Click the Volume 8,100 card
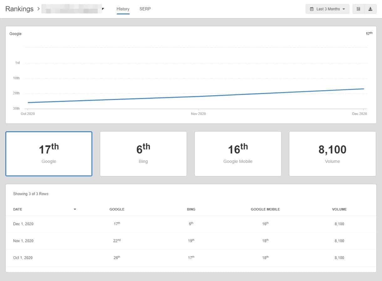The image size is (382, 281). (332, 154)
